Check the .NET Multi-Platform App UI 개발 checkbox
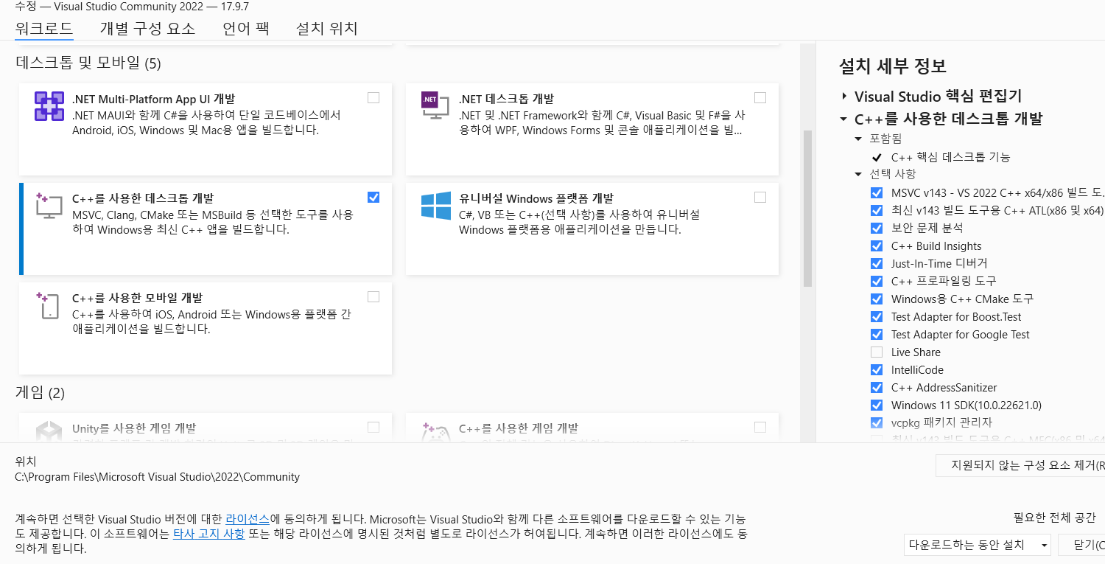The image size is (1105, 564). click(373, 97)
